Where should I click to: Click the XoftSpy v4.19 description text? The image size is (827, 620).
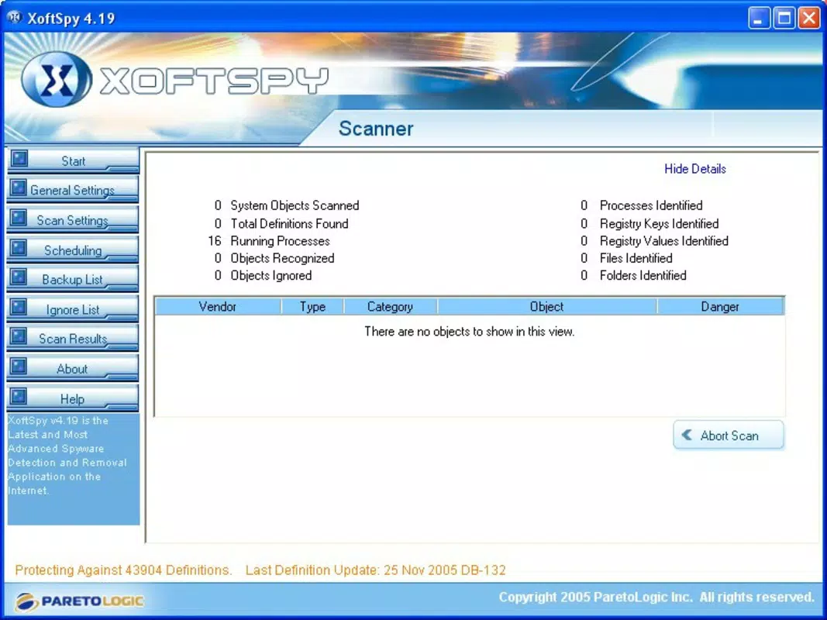(67, 456)
